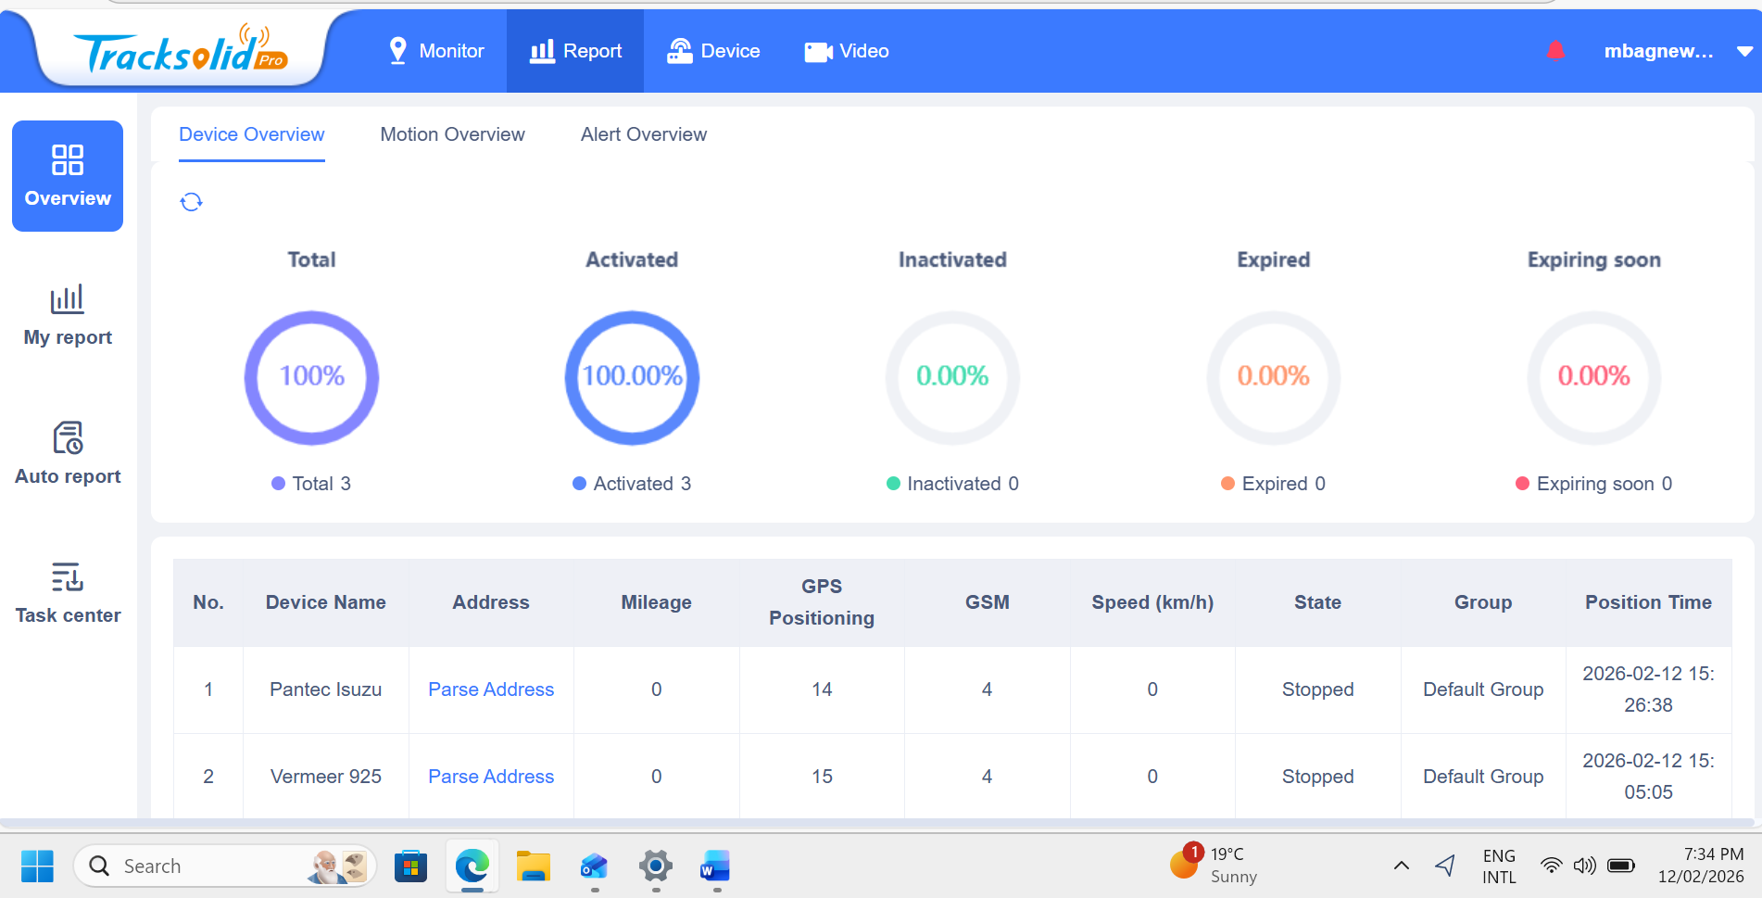Switch to the Alert Overview tab
This screenshot has height=898, width=1762.
(x=643, y=134)
